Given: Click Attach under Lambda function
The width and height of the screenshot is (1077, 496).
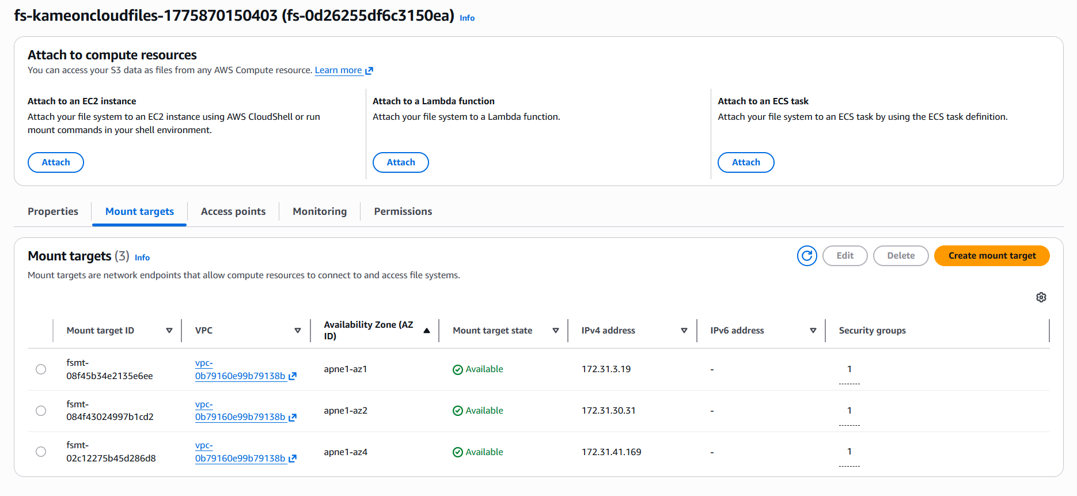Looking at the screenshot, I should tap(400, 162).
